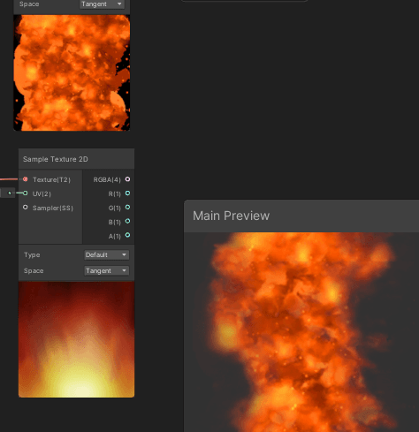
Task: Open the Type dropdown set to Default
Action: point(107,254)
